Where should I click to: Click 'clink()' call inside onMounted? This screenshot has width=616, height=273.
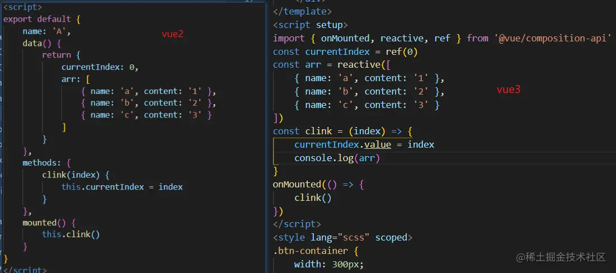point(313,198)
